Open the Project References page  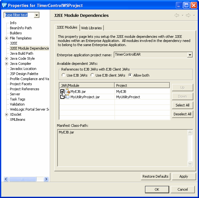pyautogui.click(x=24, y=89)
